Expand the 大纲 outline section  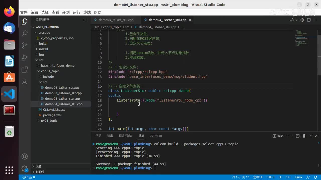click(x=61, y=166)
